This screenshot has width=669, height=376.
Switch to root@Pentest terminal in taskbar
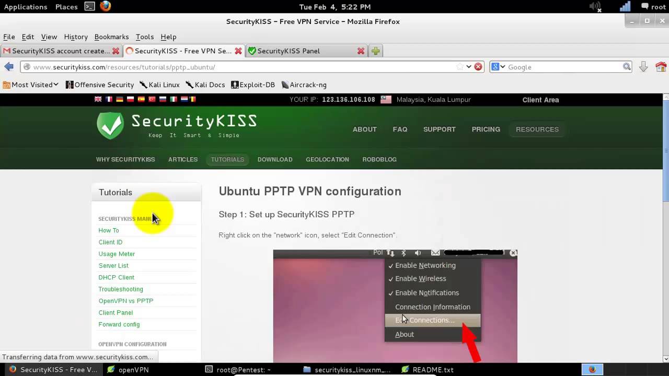237,369
